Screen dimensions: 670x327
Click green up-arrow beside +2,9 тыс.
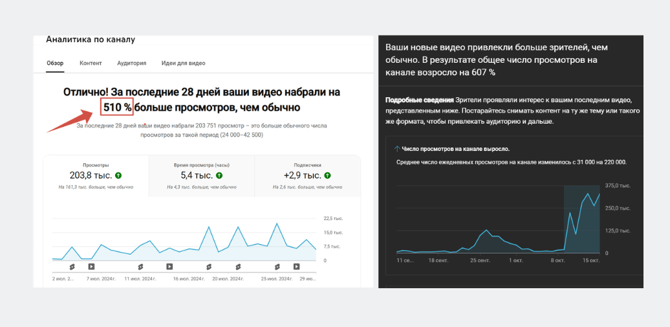point(328,175)
